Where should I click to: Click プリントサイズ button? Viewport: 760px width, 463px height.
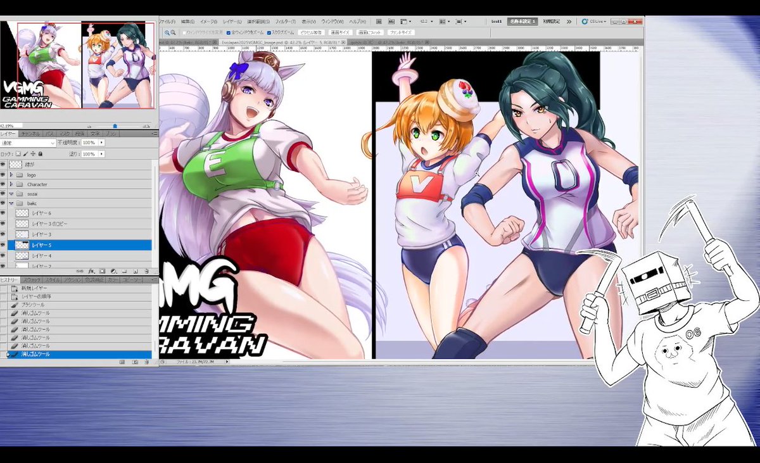(400, 32)
